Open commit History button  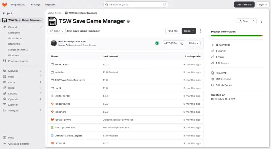[193, 43]
